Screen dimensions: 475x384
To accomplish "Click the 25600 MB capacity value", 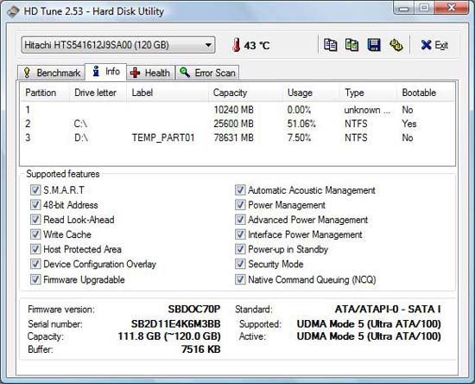I will click(233, 124).
